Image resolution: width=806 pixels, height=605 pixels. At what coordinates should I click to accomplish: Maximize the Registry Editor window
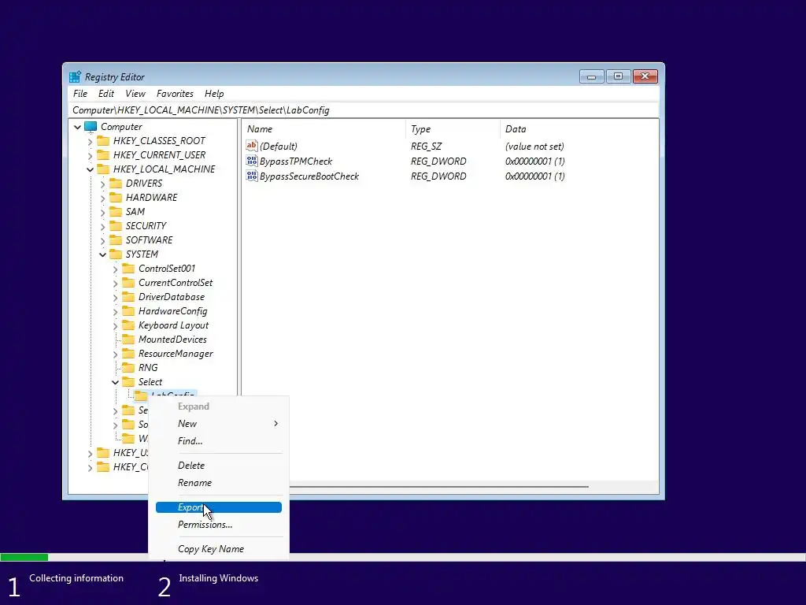[619, 76]
